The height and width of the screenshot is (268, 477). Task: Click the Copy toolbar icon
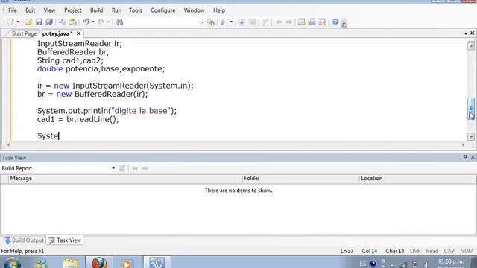point(63,22)
